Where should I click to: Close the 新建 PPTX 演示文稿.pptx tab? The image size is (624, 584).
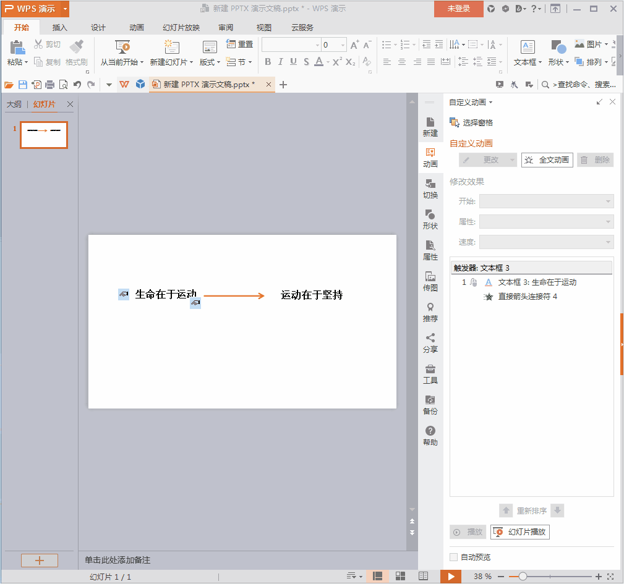click(268, 84)
